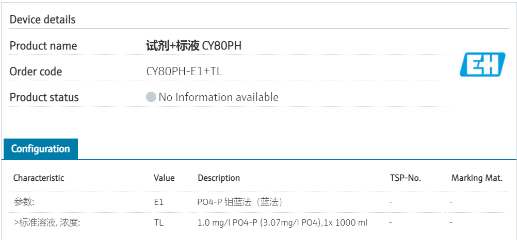Image resolution: width=517 pixels, height=240 pixels.
Task: Expand the >标准溶液, 浓度 characteristic row
Action: click(x=47, y=223)
